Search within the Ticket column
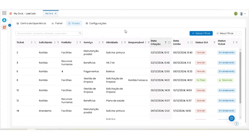 (35, 42)
